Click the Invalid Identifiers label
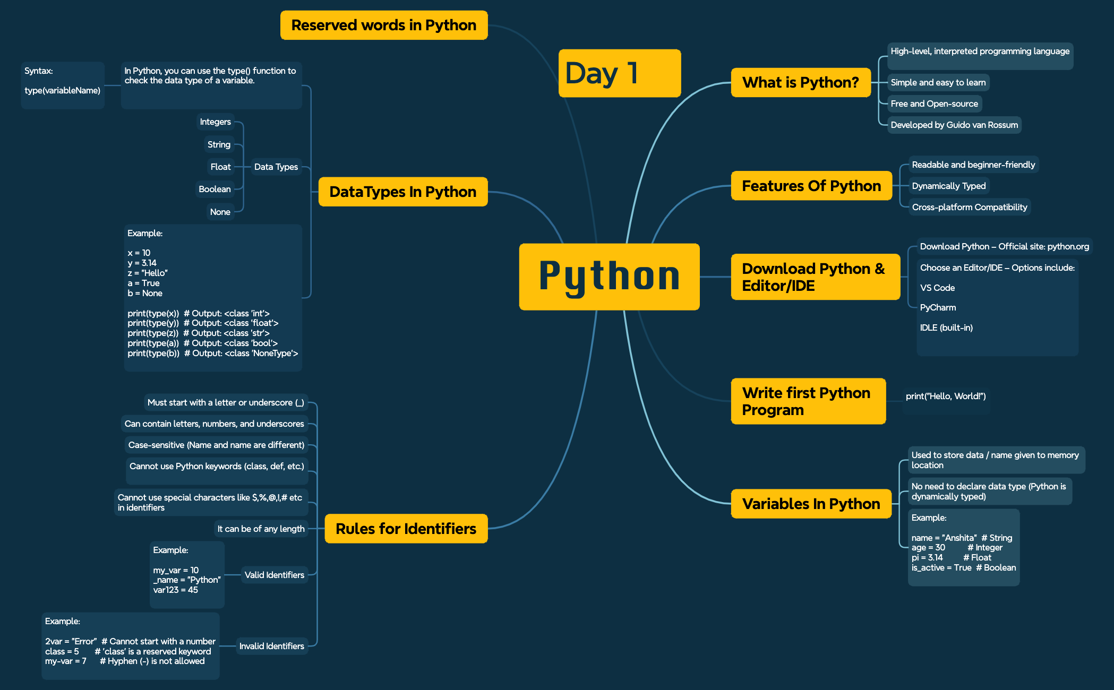The height and width of the screenshot is (690, 1114). click(x=272, y=646)
